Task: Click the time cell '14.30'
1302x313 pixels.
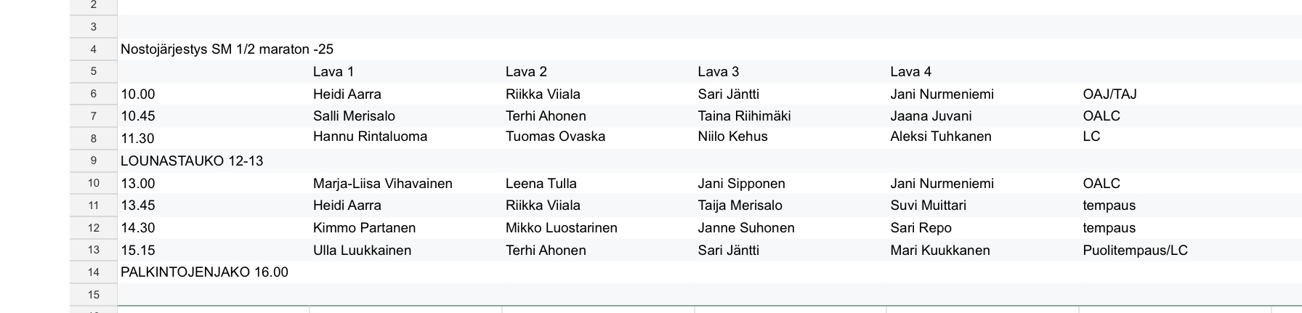Action: click(138, 228)
